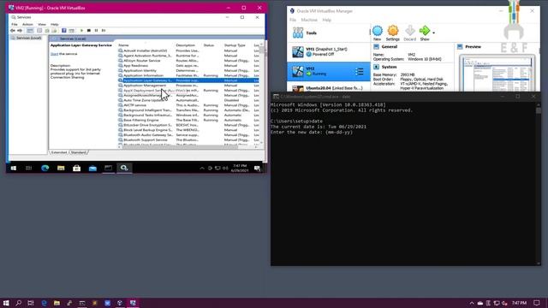Select the Bluetooth Support Service row

(x=188, y=139)
